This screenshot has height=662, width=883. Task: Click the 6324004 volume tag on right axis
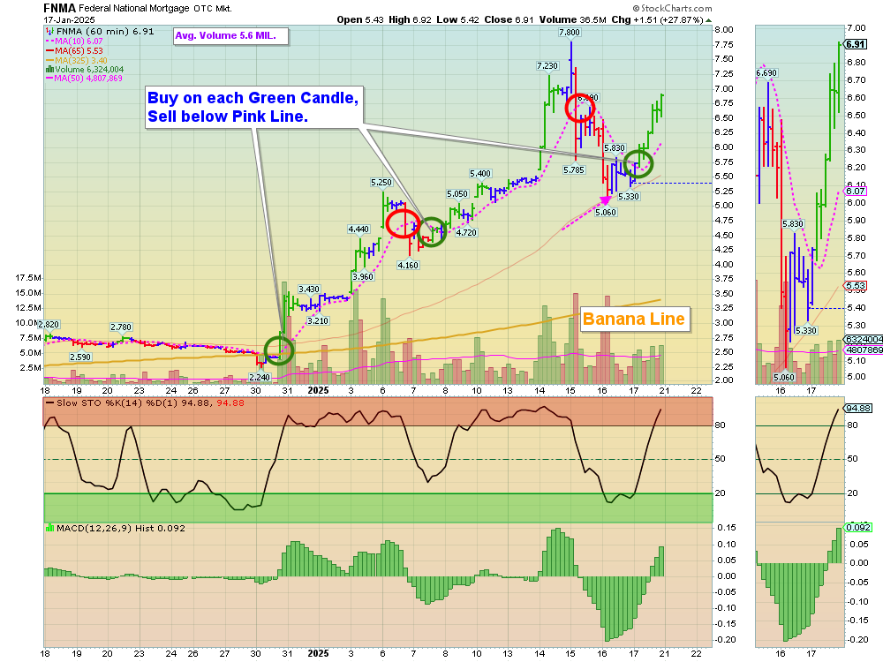(x=864, y=340)
